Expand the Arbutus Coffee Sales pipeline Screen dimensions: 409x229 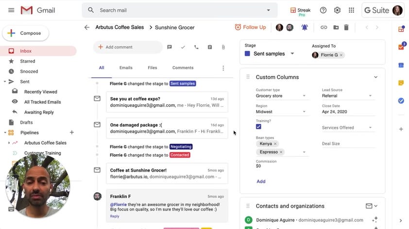point(9,143)
